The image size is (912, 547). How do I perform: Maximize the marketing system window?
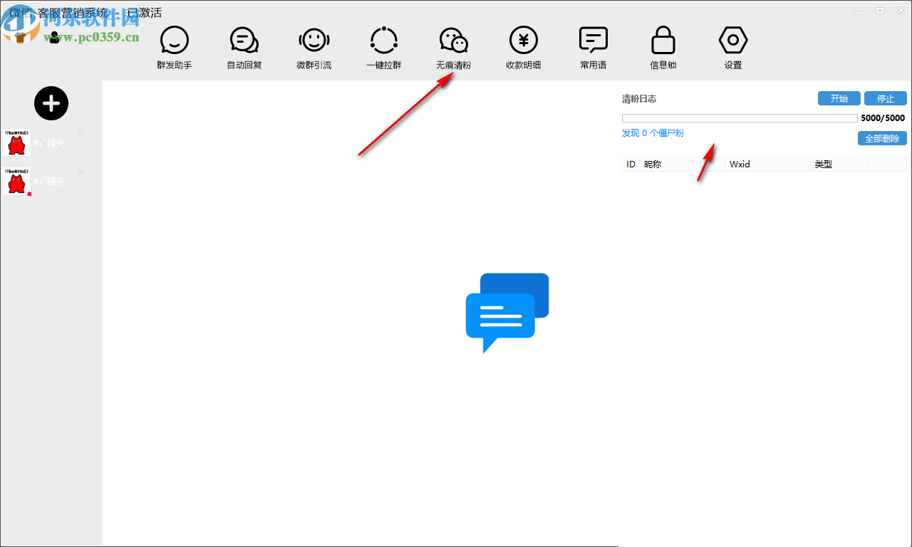880,11
